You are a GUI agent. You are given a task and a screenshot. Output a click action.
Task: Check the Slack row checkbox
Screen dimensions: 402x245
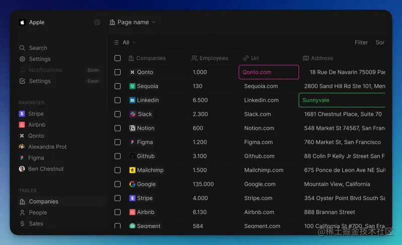[x=118, y=114]
